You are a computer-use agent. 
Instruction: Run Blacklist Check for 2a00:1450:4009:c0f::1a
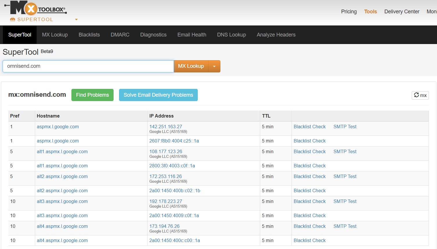310,215
